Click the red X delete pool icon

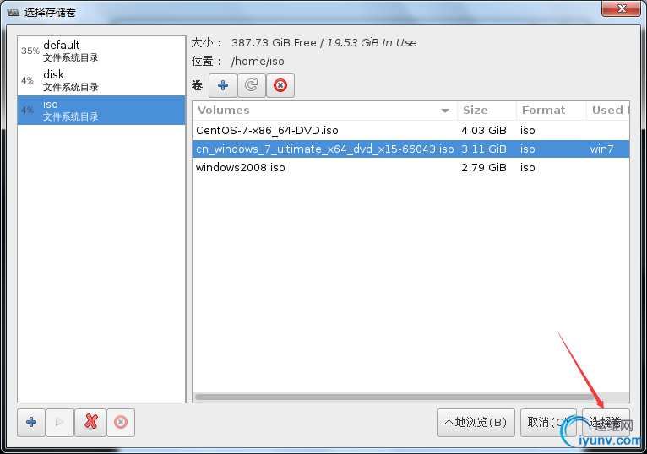coord(90,422)
